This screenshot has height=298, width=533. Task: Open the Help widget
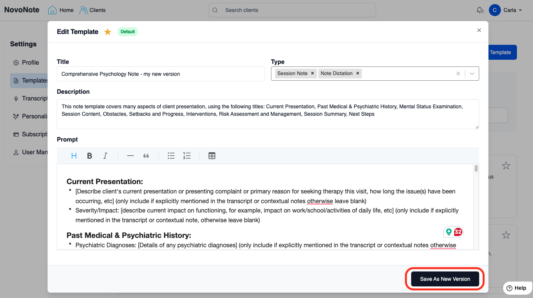click(516, 288)
